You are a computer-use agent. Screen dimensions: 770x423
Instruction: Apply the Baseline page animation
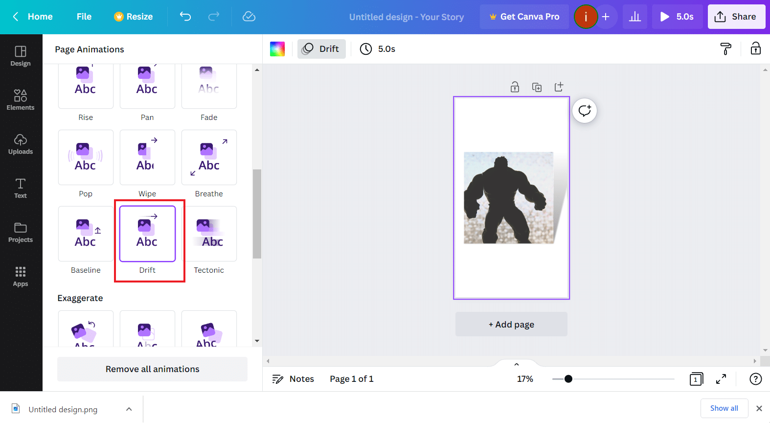pos(86,234)
